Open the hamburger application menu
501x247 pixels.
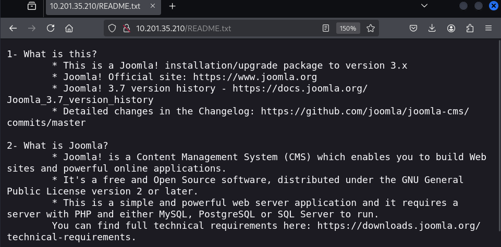[488, 29]
